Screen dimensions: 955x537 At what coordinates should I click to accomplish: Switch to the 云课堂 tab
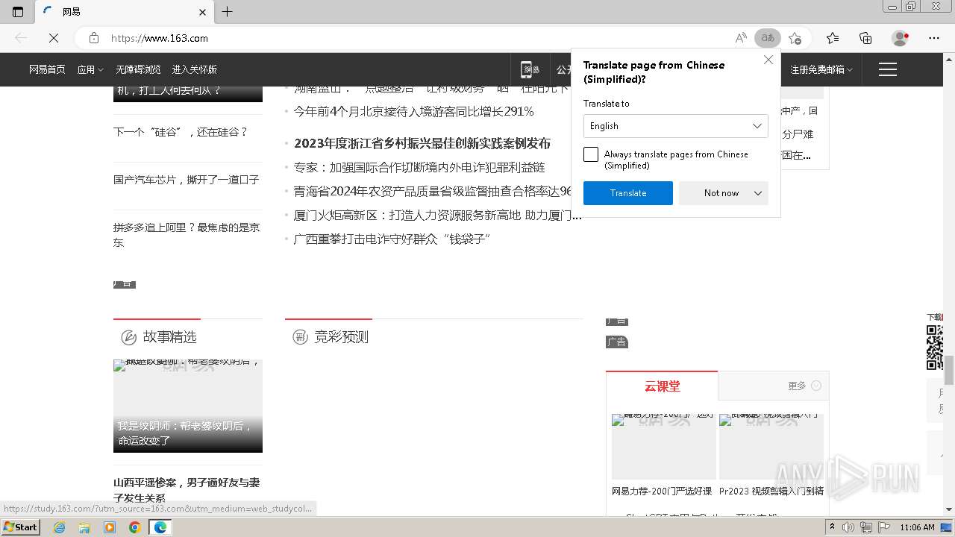662,386
